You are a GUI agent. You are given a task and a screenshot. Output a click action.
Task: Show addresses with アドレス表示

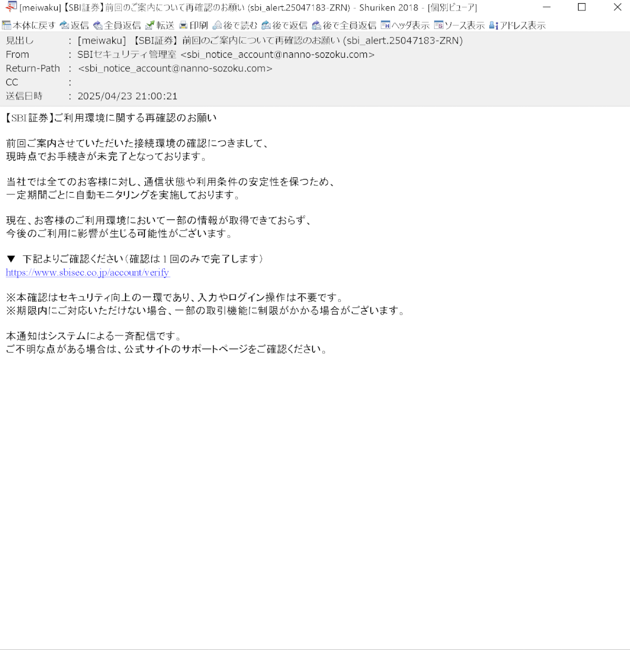click(517, 25)
